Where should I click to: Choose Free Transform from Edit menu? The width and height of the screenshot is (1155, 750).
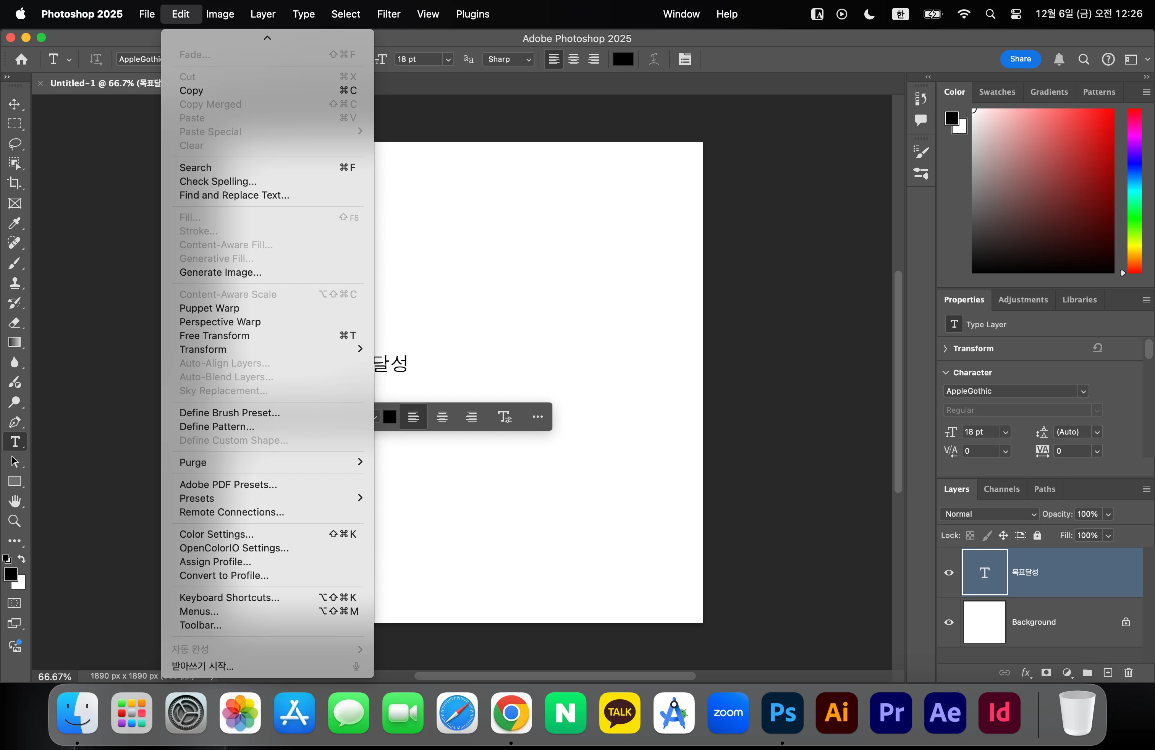tap(214, 336)
